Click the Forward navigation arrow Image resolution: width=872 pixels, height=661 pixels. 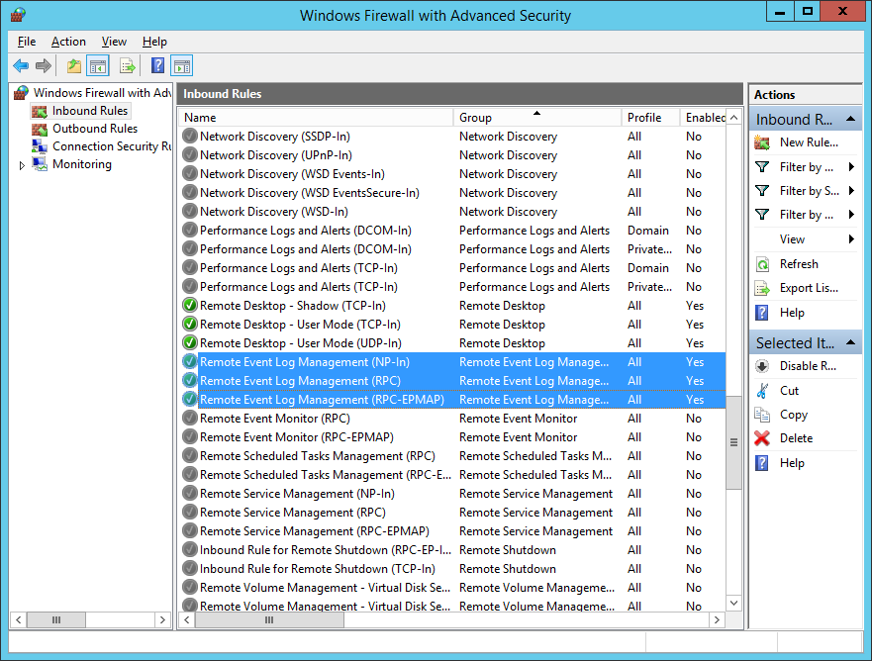[42, 65]
